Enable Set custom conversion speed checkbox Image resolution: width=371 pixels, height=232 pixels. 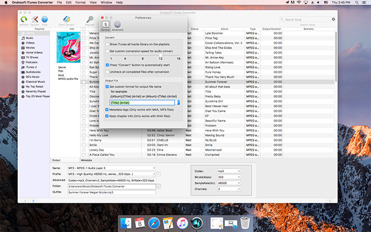(107, 51)
